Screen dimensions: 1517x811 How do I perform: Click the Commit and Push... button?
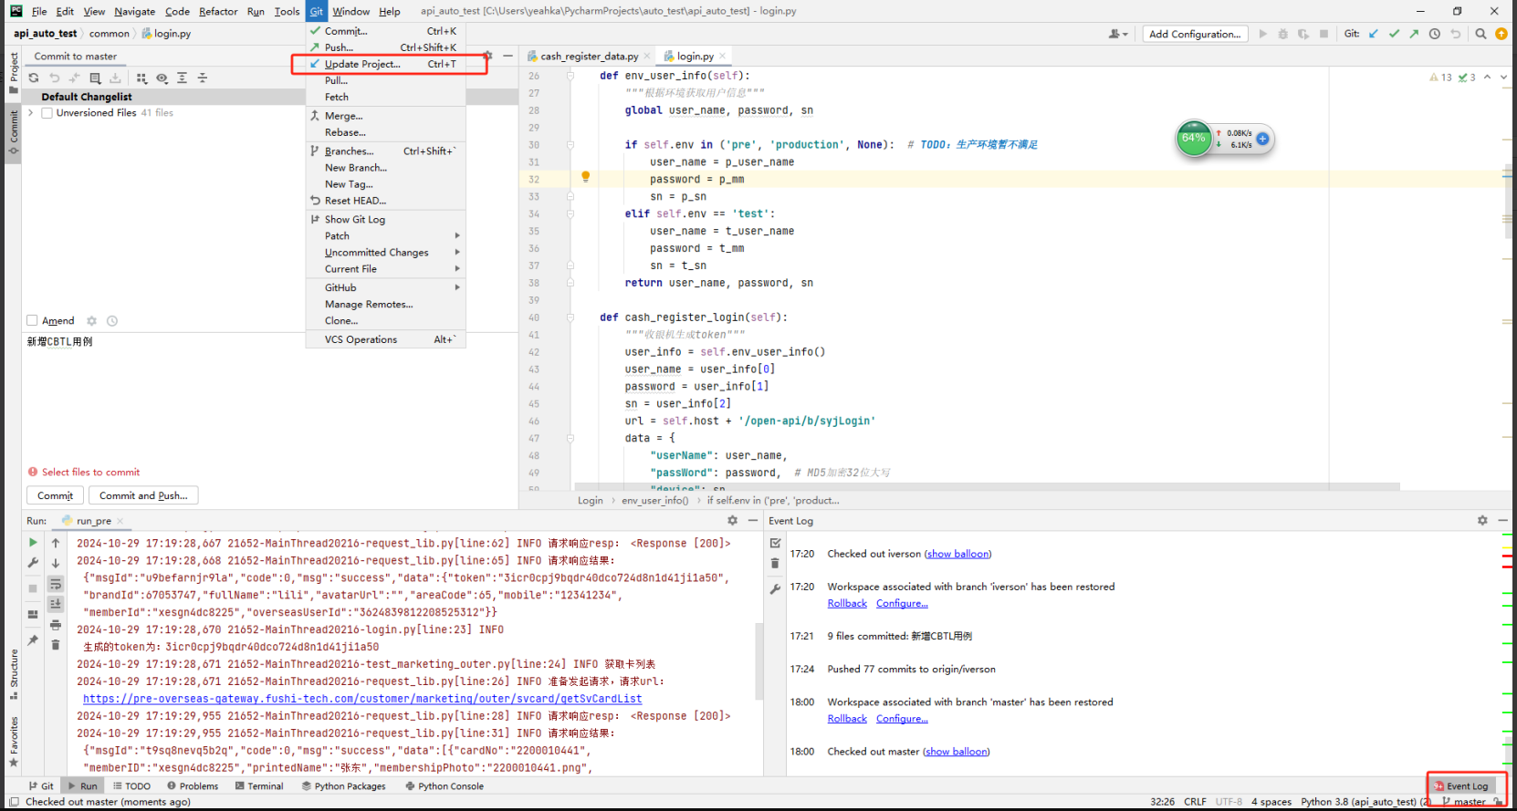143,495
